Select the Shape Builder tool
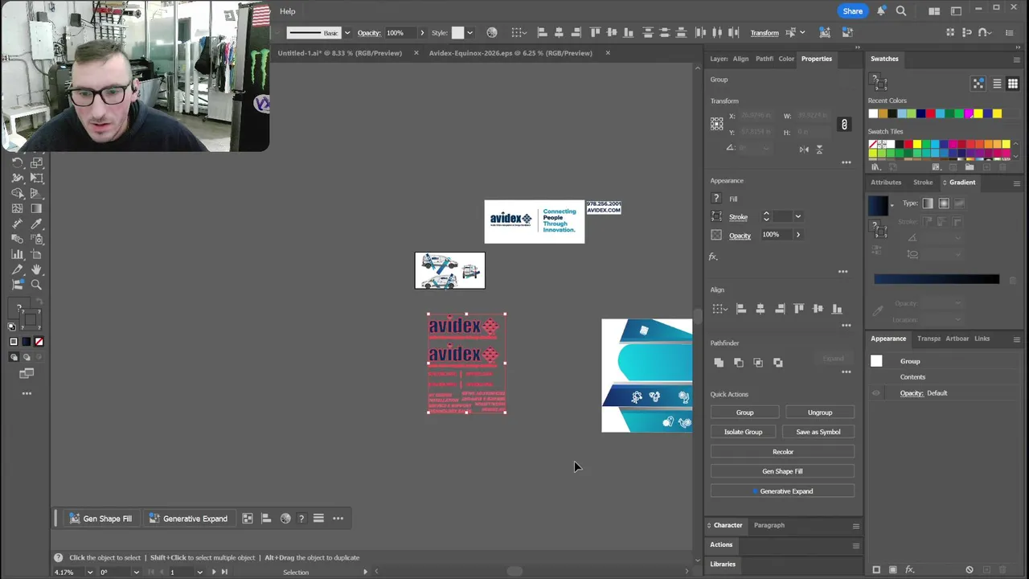The height and width of the screenshot is (579, 1029). (x=18, y=194)
